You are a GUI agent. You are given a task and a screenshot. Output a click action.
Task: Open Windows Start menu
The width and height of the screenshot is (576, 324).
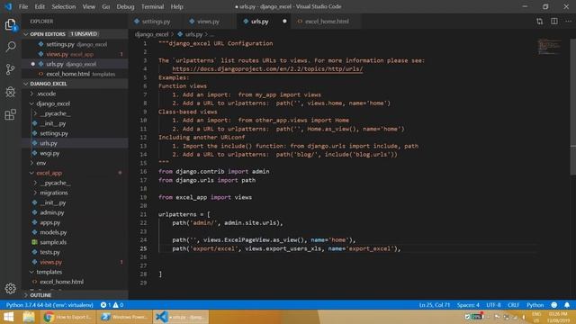tap(8, 317)
